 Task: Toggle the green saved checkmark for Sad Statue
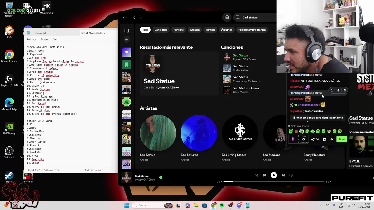point(161,177)
